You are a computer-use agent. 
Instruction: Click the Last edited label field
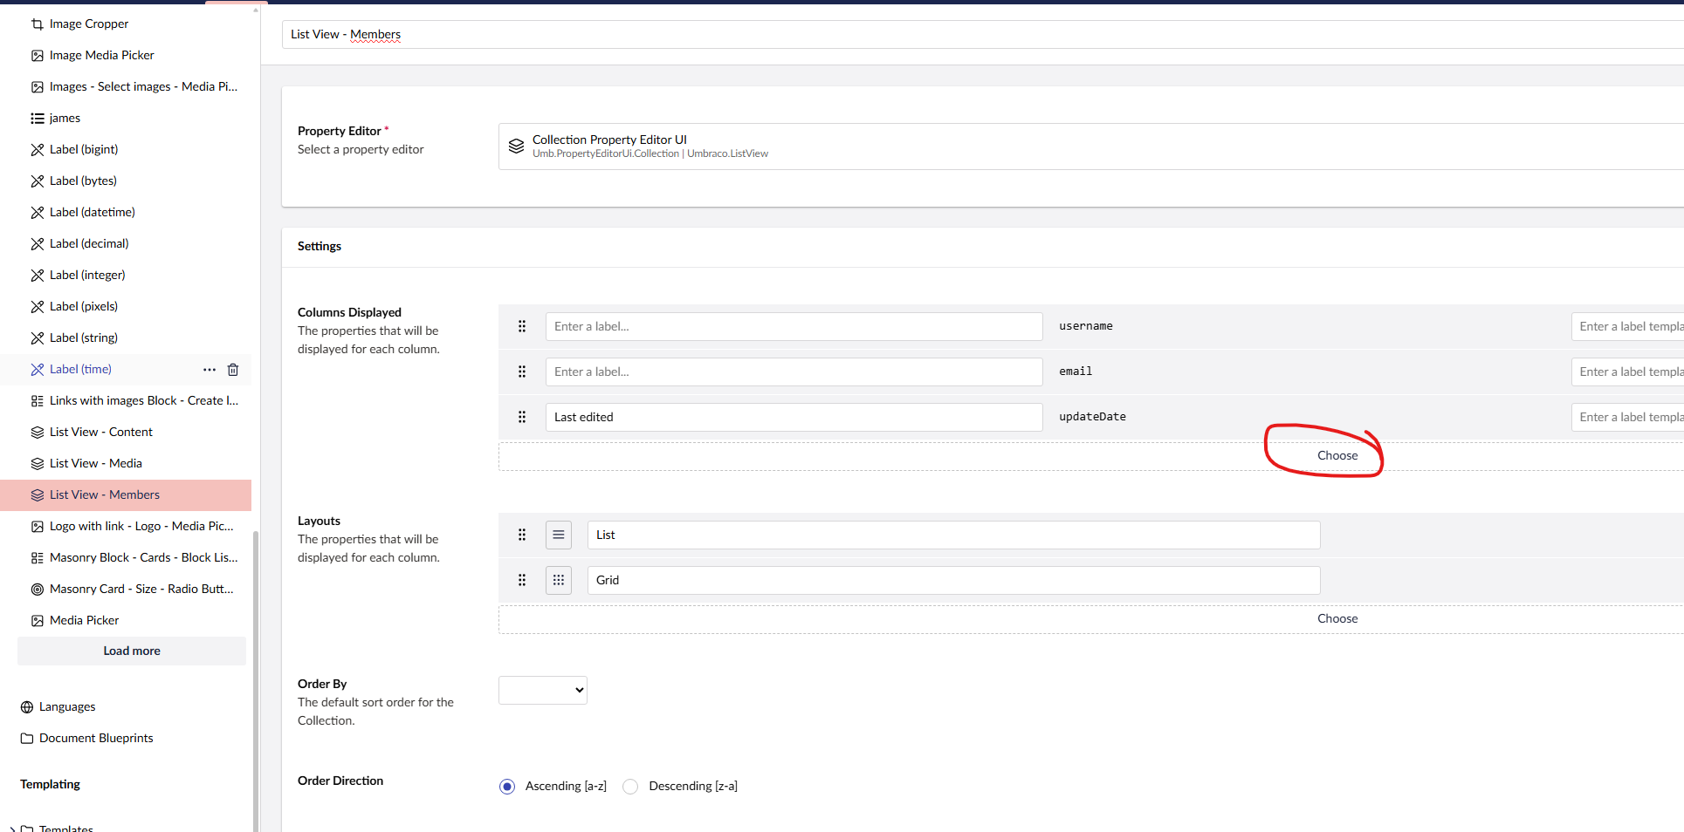point(794,417)
